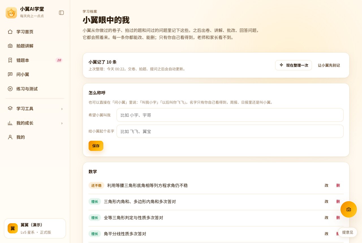Focus the 希望小翼叫我 input field
362x243 pixels.
(230, 115)
